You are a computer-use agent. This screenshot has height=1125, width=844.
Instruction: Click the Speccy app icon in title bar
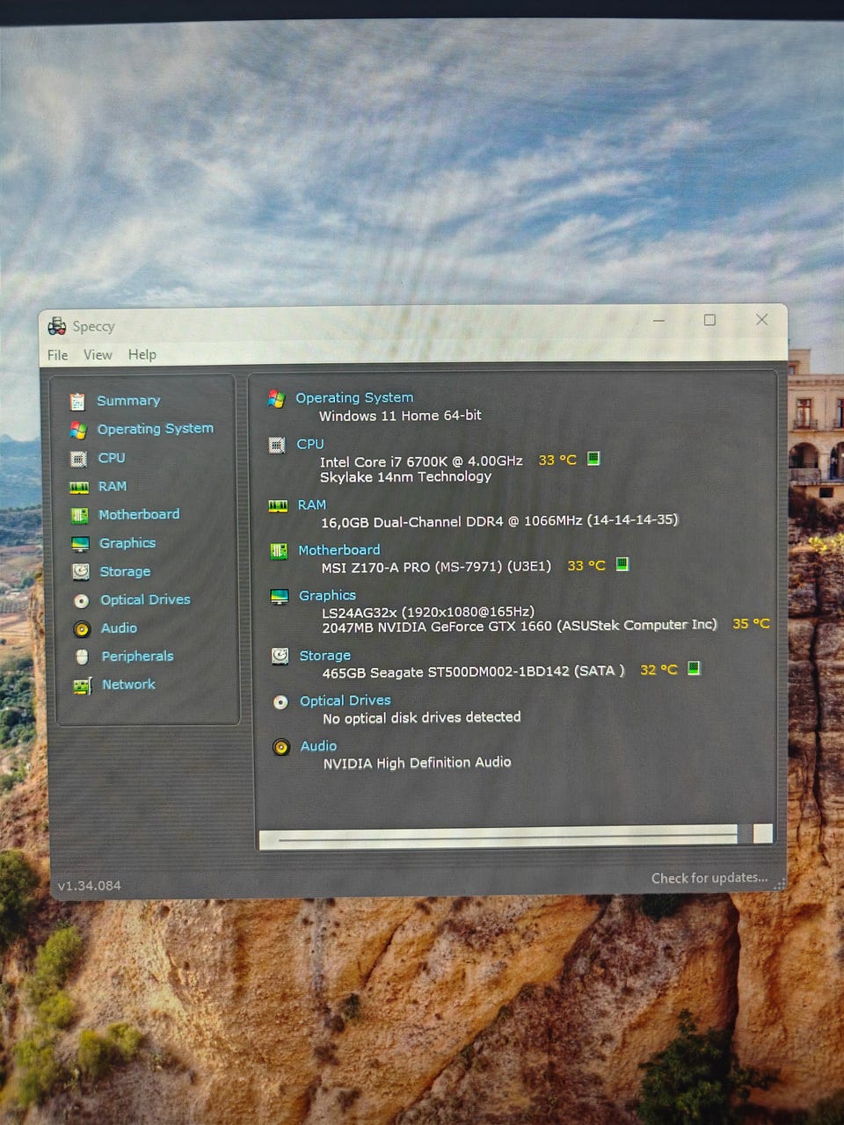click(x=57, y=326)
